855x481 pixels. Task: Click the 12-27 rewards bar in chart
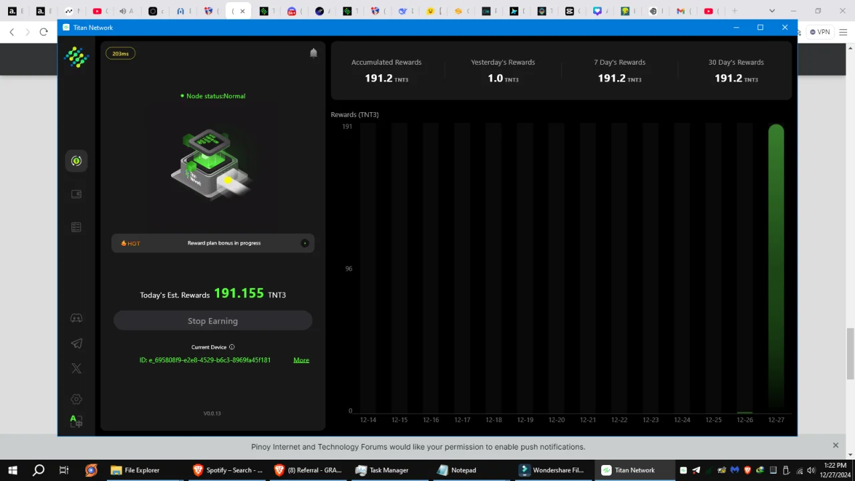[776, 267]
